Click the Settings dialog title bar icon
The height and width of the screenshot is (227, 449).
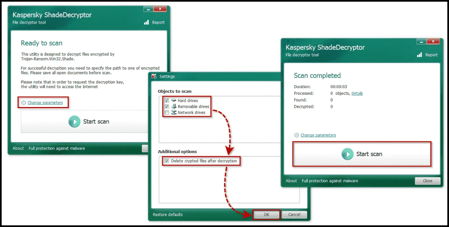154,76
